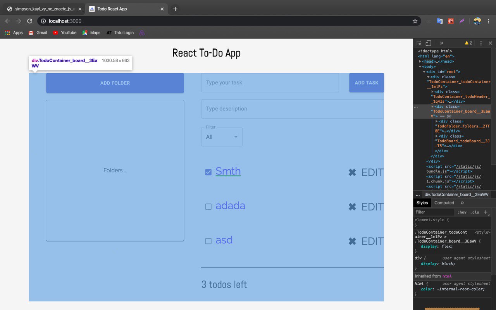Click the Google Translate extension icon

440,21
